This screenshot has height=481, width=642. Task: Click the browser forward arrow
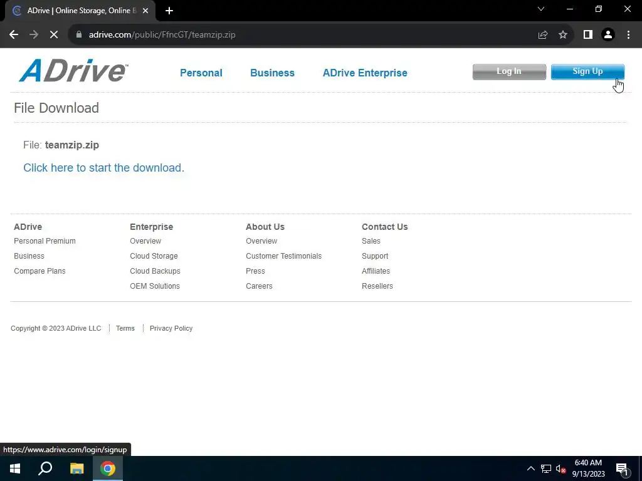pos(34,35)
